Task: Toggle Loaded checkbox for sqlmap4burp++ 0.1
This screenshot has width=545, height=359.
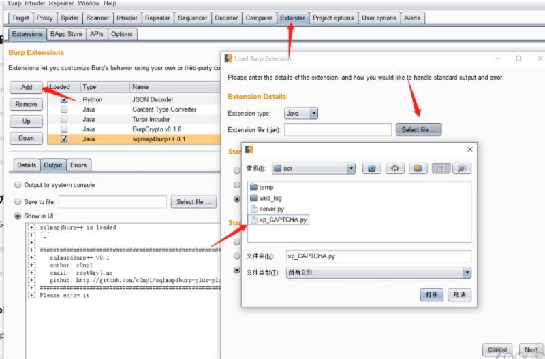Action: click(x=64, y=139)
